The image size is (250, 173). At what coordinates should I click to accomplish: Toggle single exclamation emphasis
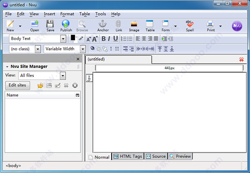[111, 49]
